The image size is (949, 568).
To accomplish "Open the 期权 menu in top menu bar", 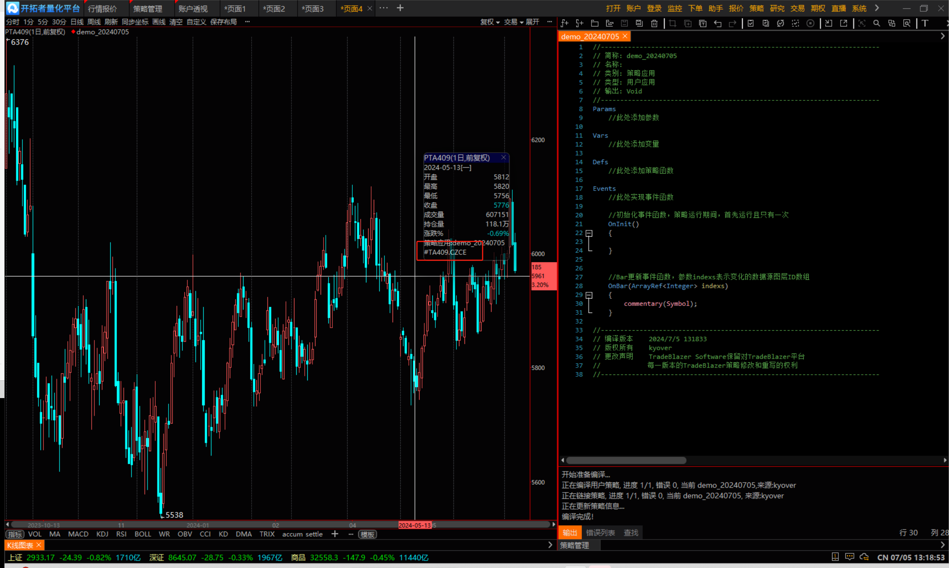I will [818, 8].
